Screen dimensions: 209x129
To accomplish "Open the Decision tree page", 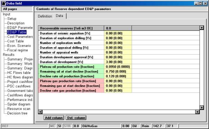I will click(x=17, y=113).
